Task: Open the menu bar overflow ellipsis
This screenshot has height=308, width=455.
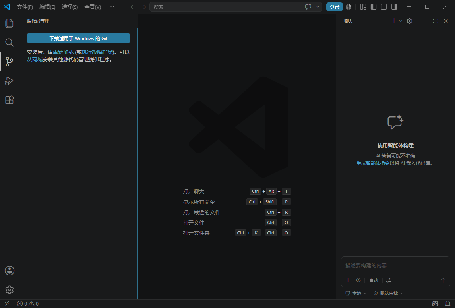Action: pyautogui.click(x=112, y=7)
